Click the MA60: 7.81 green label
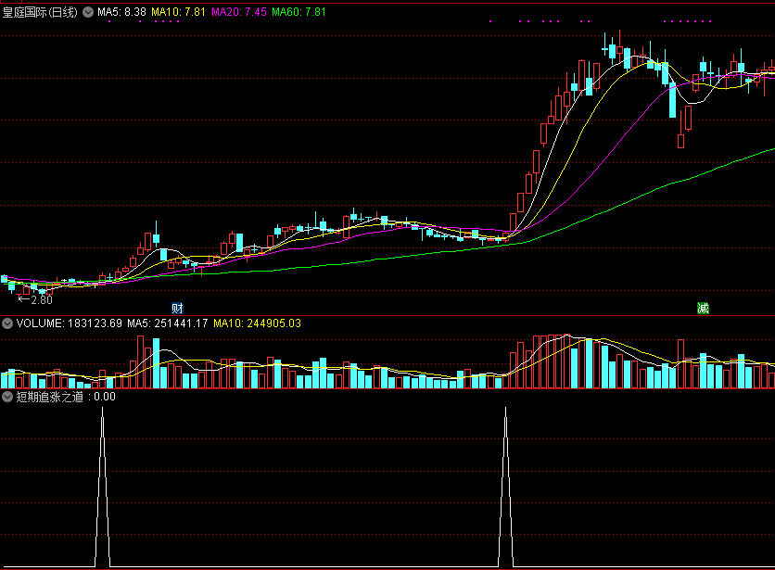Image resolution: width=775 pixels, height=570 pixels. (299, 12)
